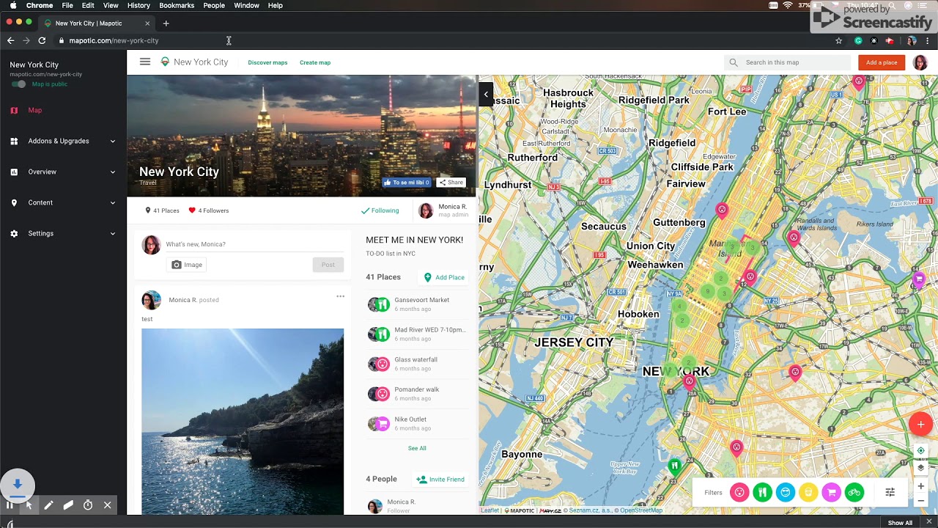Open user avatar in the page header
The height and width of the screenshot is (528, 938).
click(x=920, y=62)
